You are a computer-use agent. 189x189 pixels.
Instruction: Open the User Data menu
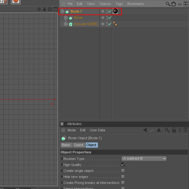[x=97, y=130]
